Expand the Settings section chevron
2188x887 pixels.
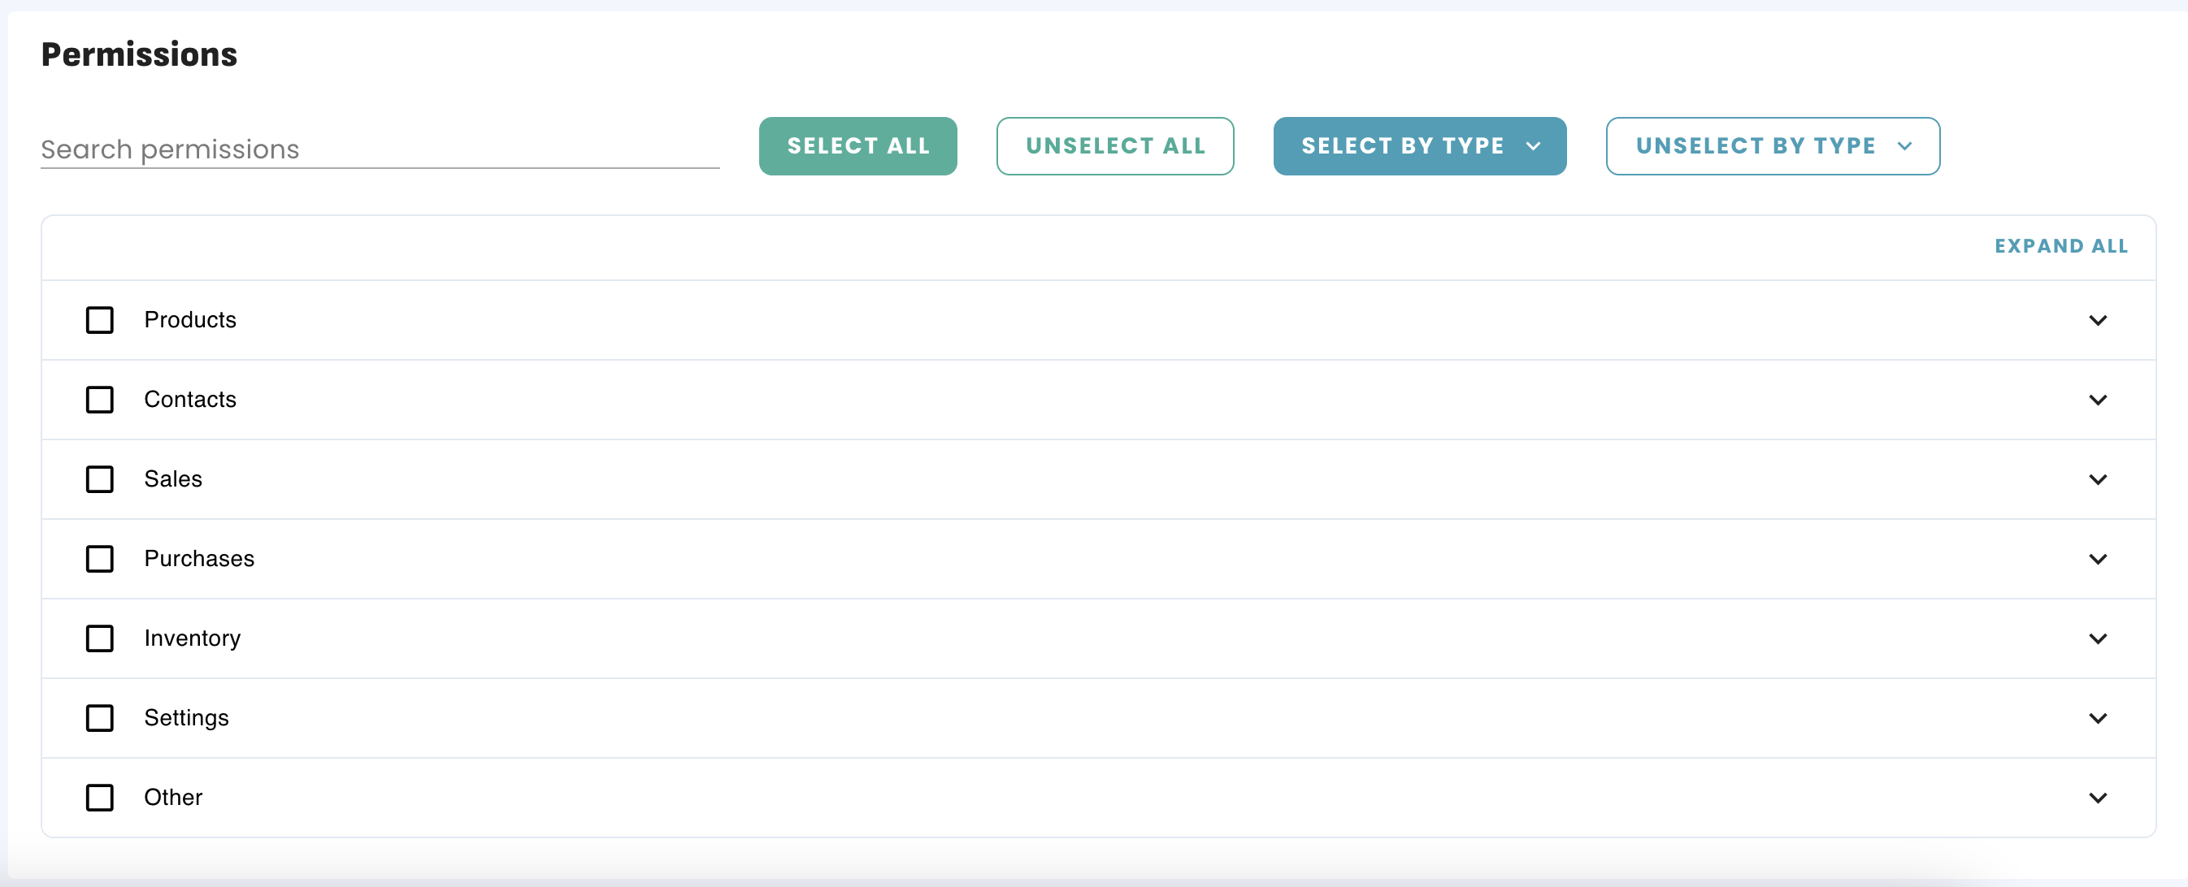[2097, 718]
